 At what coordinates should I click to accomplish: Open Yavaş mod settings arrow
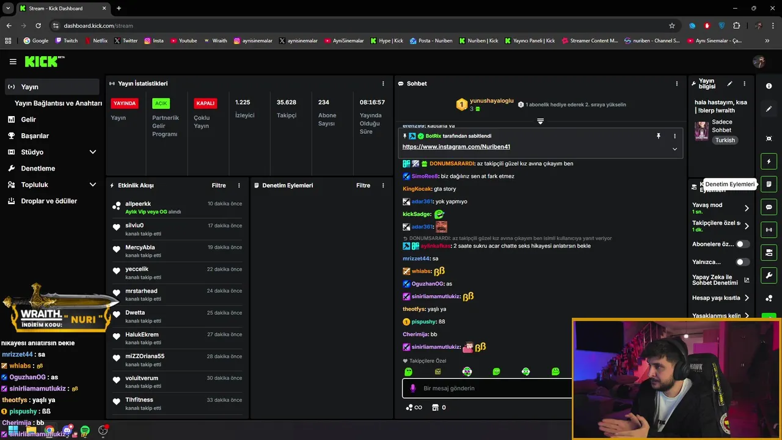747,208
